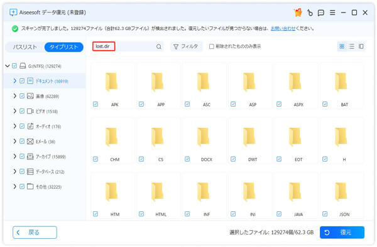The image size is (377, 247).
Task: Expand the ビデオ tree node
Action: 14,111
